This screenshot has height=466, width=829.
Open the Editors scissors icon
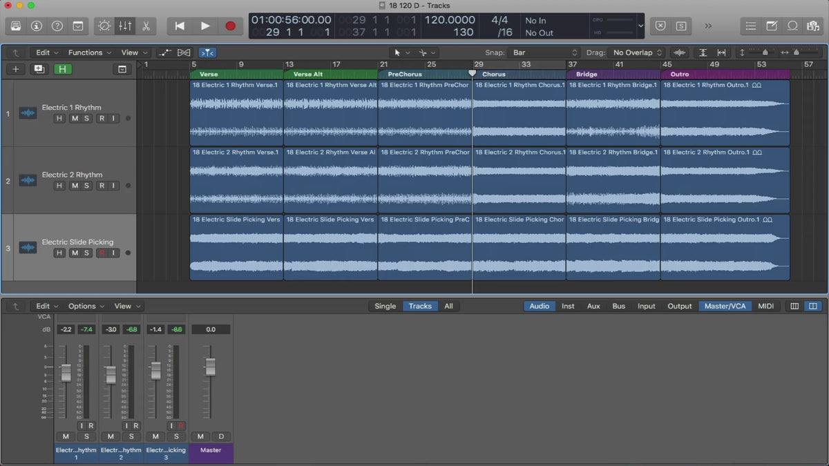[146, 26]
